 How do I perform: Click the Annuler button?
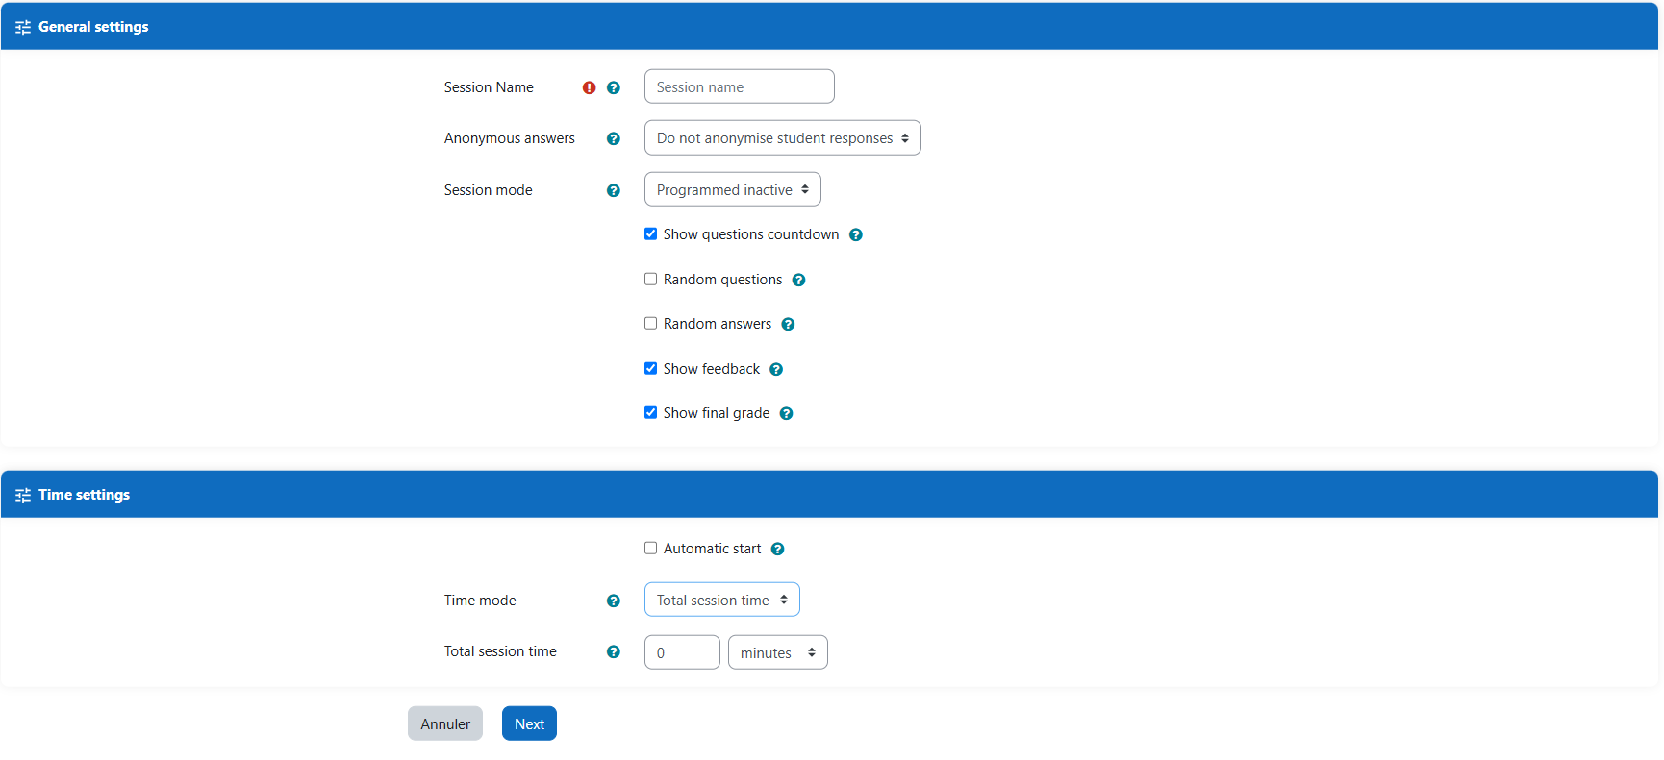[x=445, y=723]
